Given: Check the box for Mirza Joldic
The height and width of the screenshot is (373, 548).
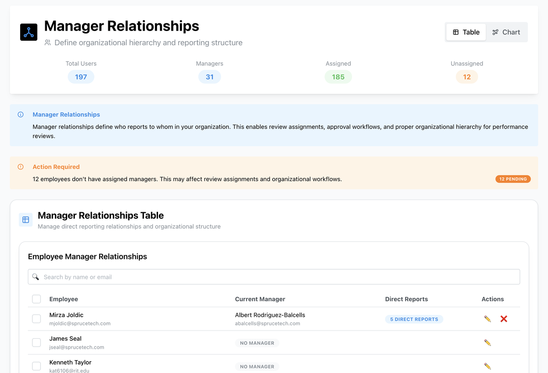Looking at the screenshot, I should pos(37,319).
